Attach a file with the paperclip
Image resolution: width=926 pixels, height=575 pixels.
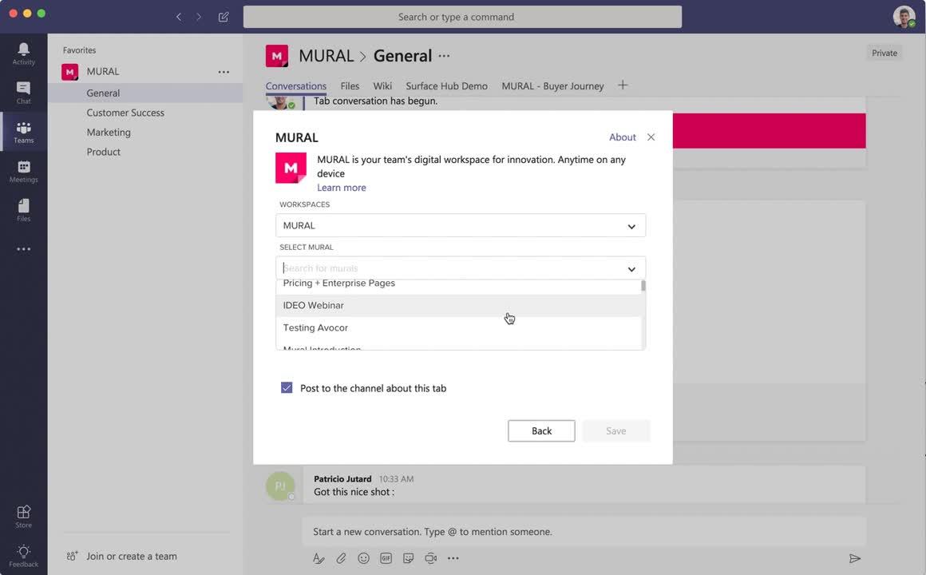342,558
